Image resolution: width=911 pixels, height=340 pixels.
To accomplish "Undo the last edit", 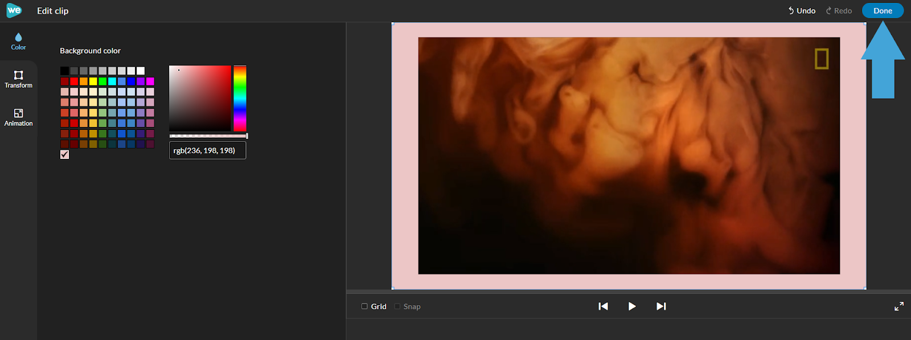I will point(802,11).
